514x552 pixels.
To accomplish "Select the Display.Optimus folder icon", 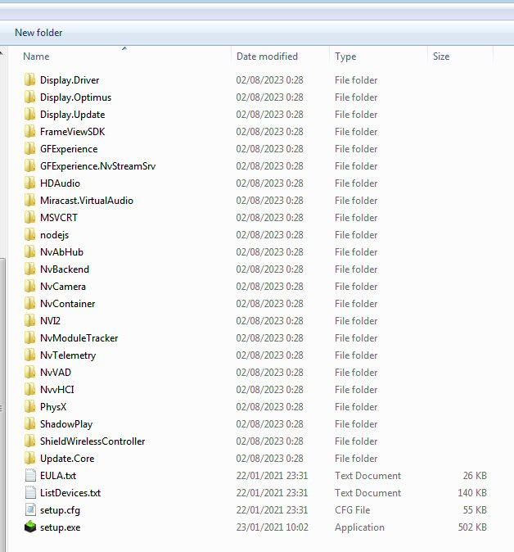I will 30,97.
